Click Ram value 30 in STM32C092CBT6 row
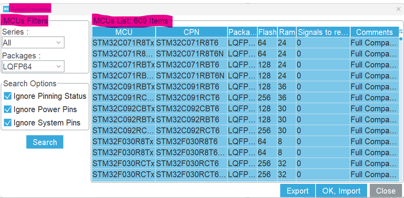404x198 pixels. pyautogui.click(x=287, y=108)
